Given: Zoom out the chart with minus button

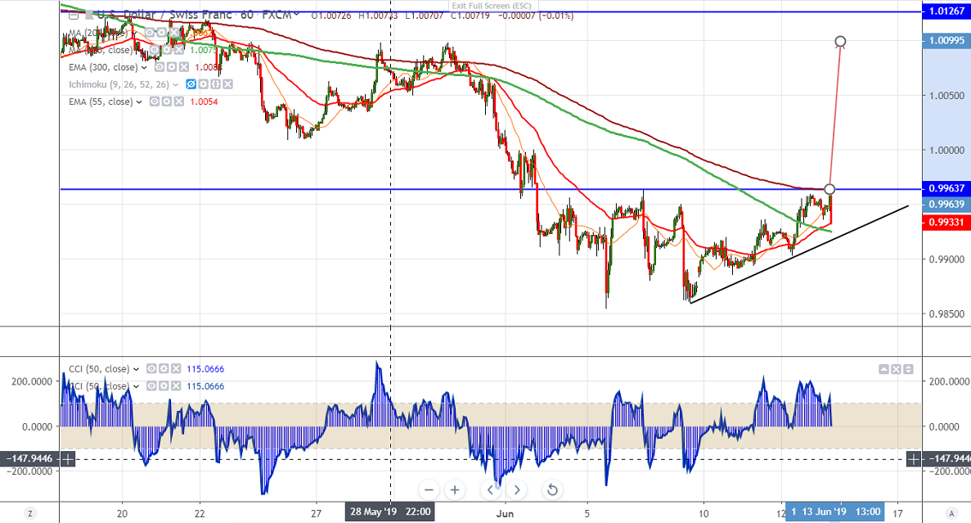Looking at the screenshot, I should [429, 489].
